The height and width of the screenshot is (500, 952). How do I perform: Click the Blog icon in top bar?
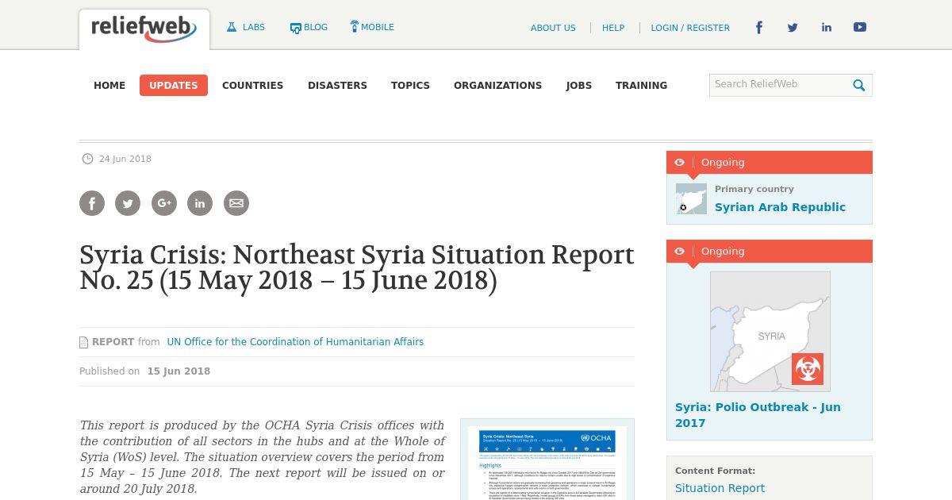click(295, 28)
